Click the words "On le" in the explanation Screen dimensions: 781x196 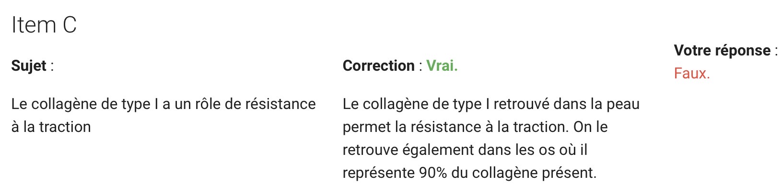click(x=591, y=127)
